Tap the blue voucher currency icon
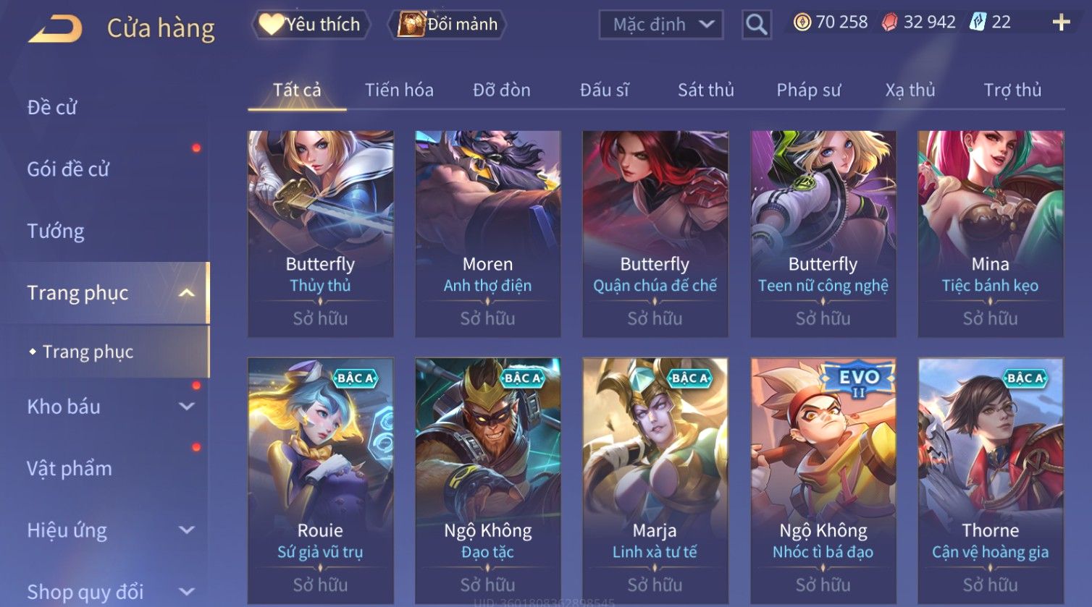 (x=978, y=22)
